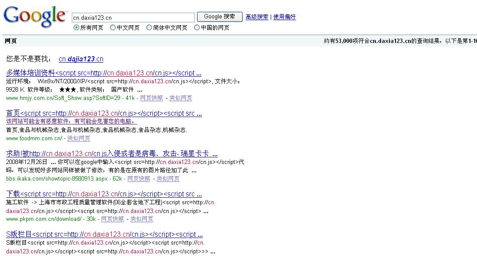Open 类似网页 for the hmjy.com.cn result
477x256 pixels.
[181, 98]
